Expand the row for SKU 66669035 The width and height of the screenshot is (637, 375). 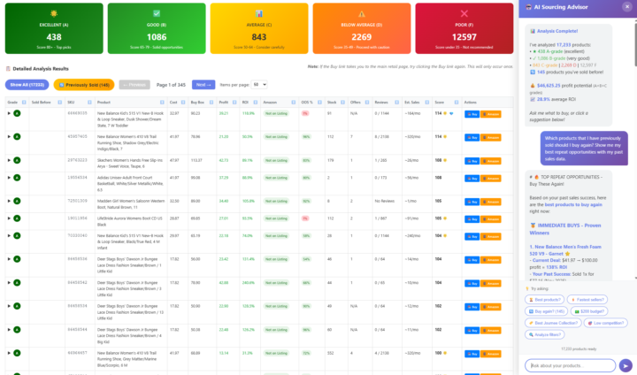9,113
